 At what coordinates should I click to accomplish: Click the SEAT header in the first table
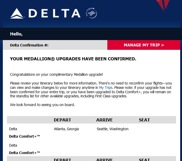coord(144,120)
